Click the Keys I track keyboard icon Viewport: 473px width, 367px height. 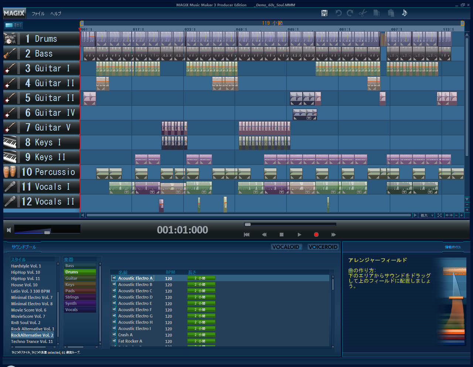coord(10,142)
